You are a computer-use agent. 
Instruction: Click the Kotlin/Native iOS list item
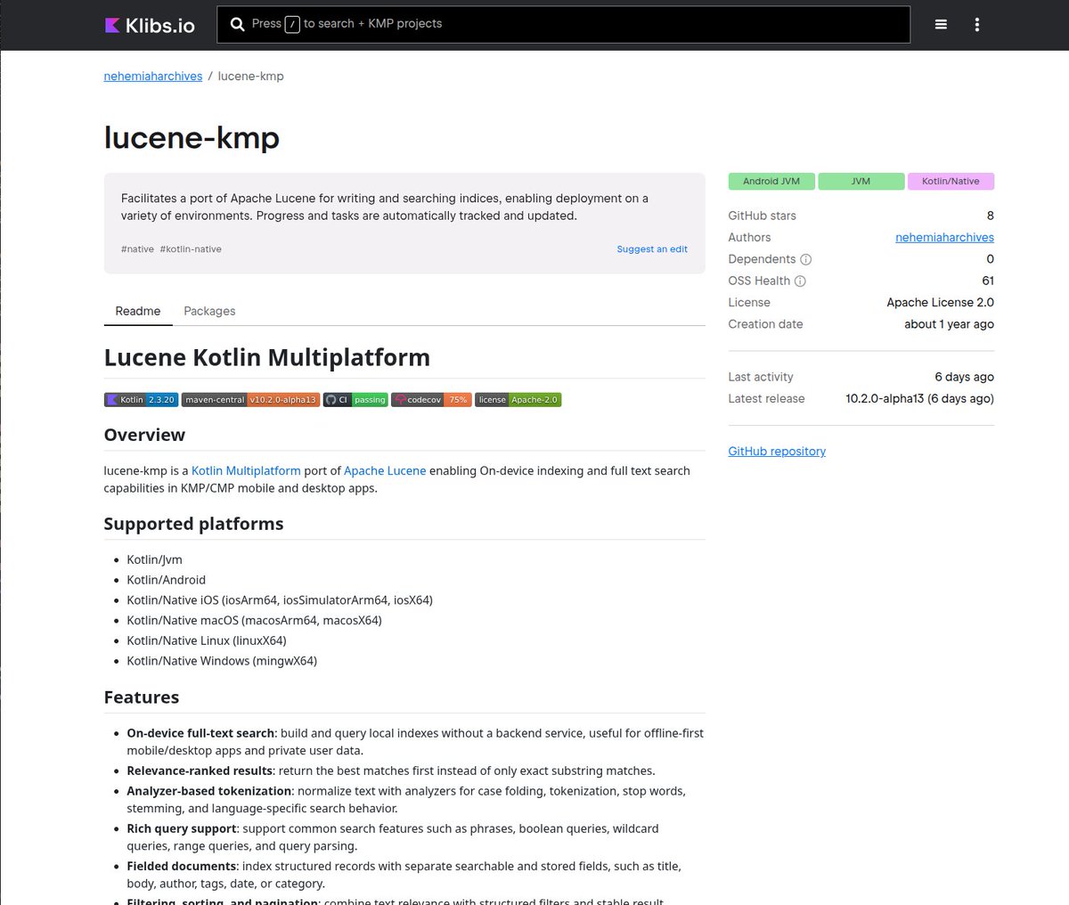point(280,600)
